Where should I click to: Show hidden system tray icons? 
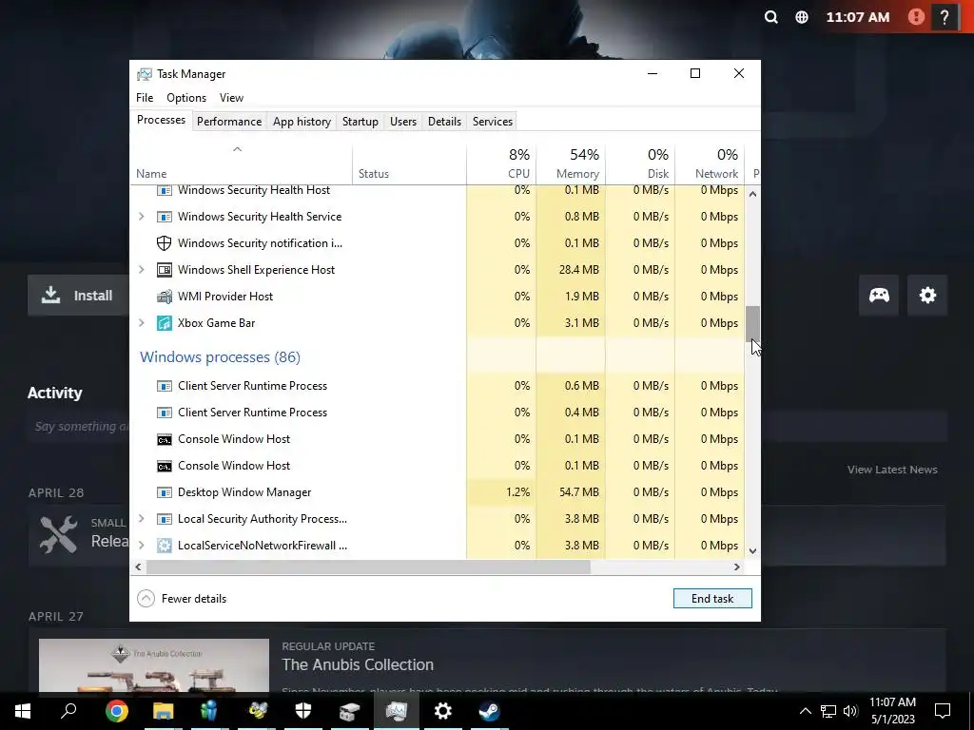[805, 711]
